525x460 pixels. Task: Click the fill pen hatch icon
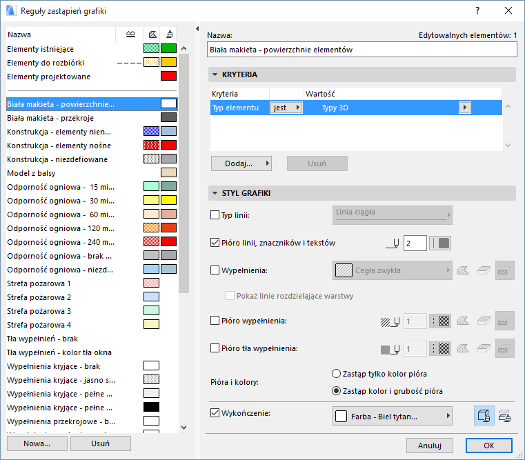(390, 322)
